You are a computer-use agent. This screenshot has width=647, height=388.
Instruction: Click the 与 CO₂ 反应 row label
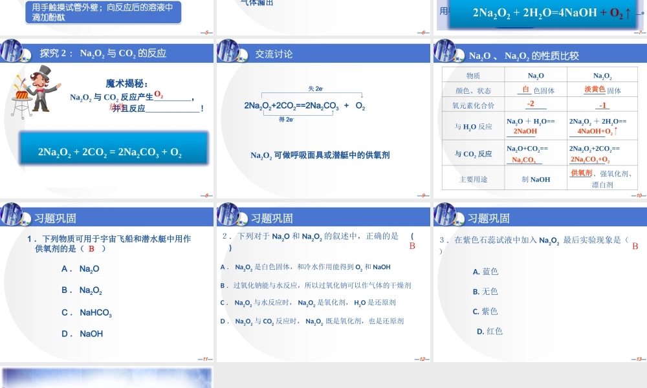tap(473, 153)
